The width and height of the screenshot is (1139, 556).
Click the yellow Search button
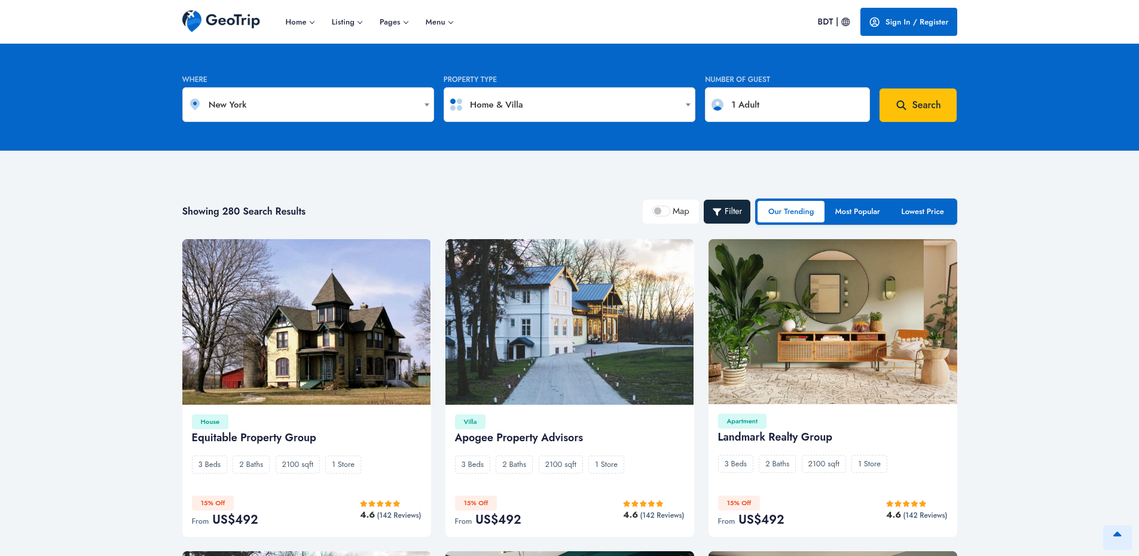[917, 105]
